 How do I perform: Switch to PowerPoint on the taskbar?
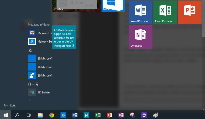[109, 115]
